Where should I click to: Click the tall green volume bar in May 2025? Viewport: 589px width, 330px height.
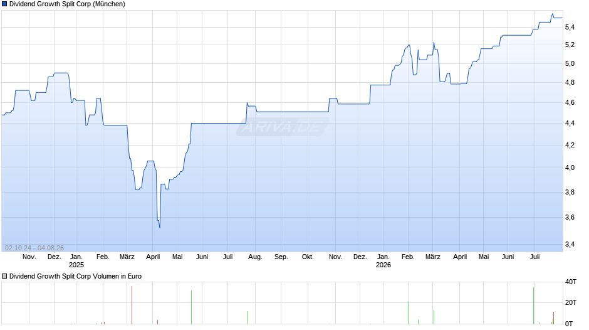click(x=191, y=307)
